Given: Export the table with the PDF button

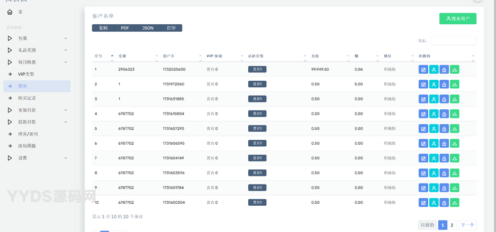Looking at the screenshot, I should [125, 28].
